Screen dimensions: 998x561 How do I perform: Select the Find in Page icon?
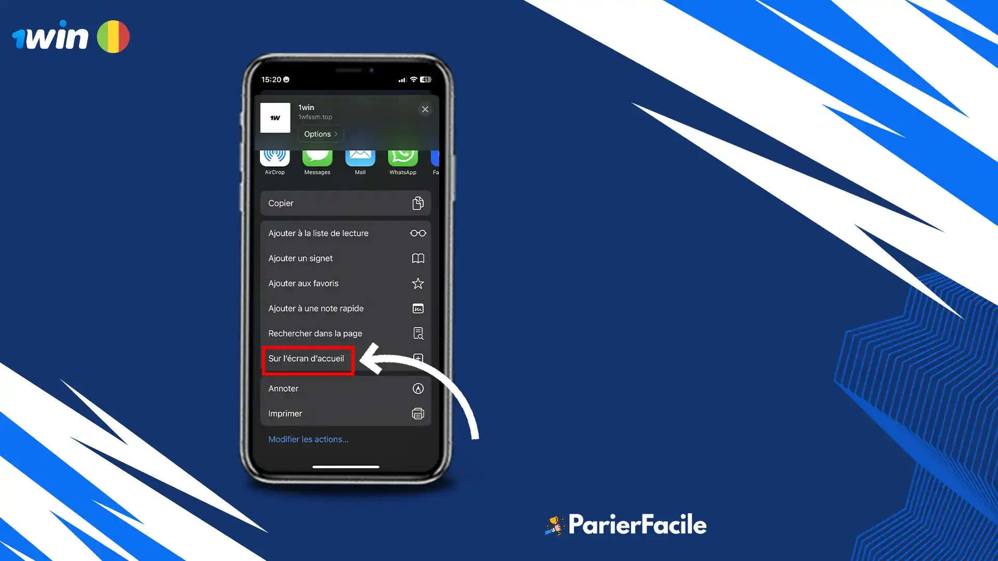click(x=417, y=333)
